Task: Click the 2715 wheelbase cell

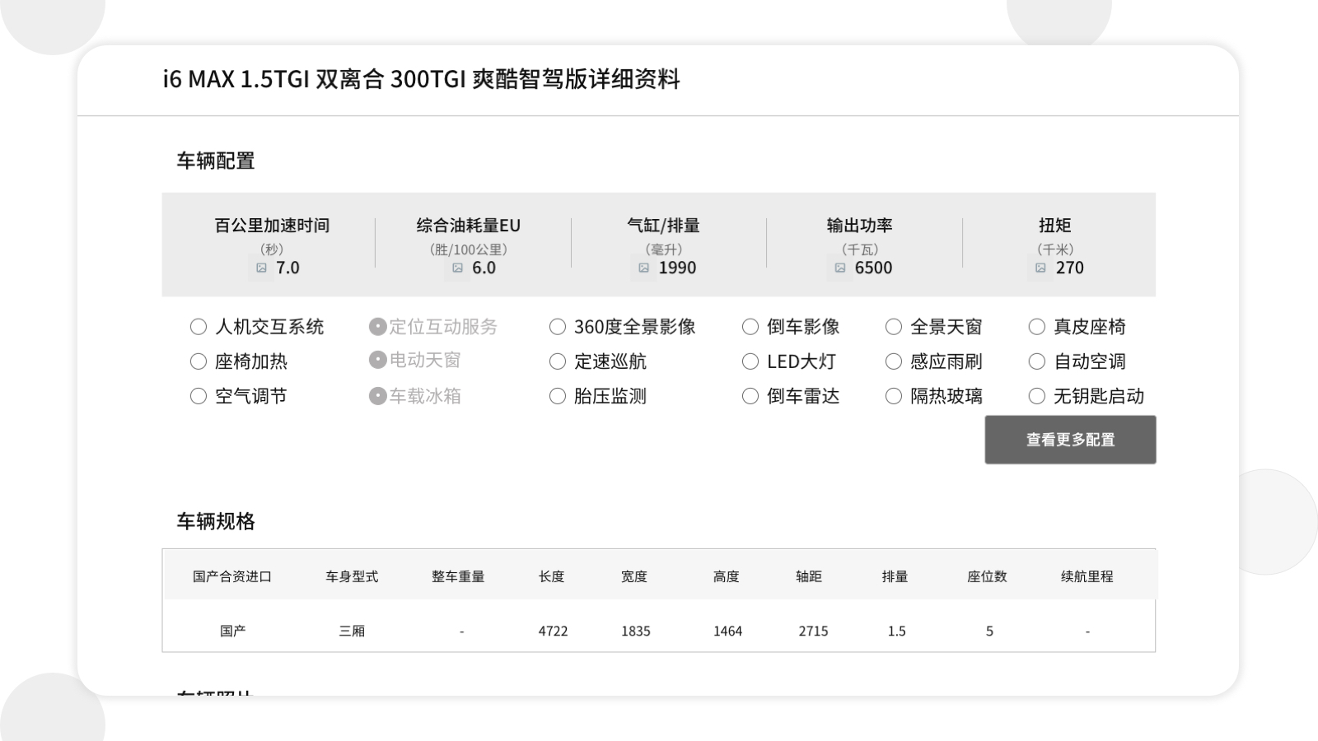Action: coord(813,631)
